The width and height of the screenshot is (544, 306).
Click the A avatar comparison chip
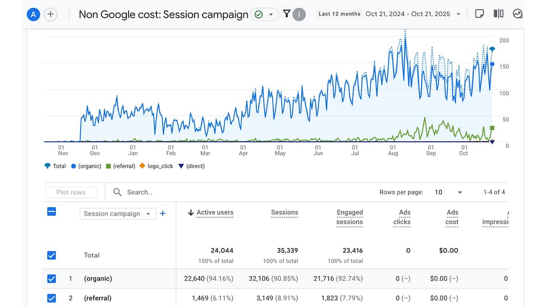pos(33,14)
